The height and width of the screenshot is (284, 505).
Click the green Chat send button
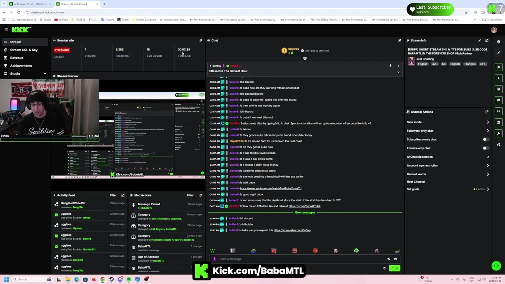[x=395, y=268]
